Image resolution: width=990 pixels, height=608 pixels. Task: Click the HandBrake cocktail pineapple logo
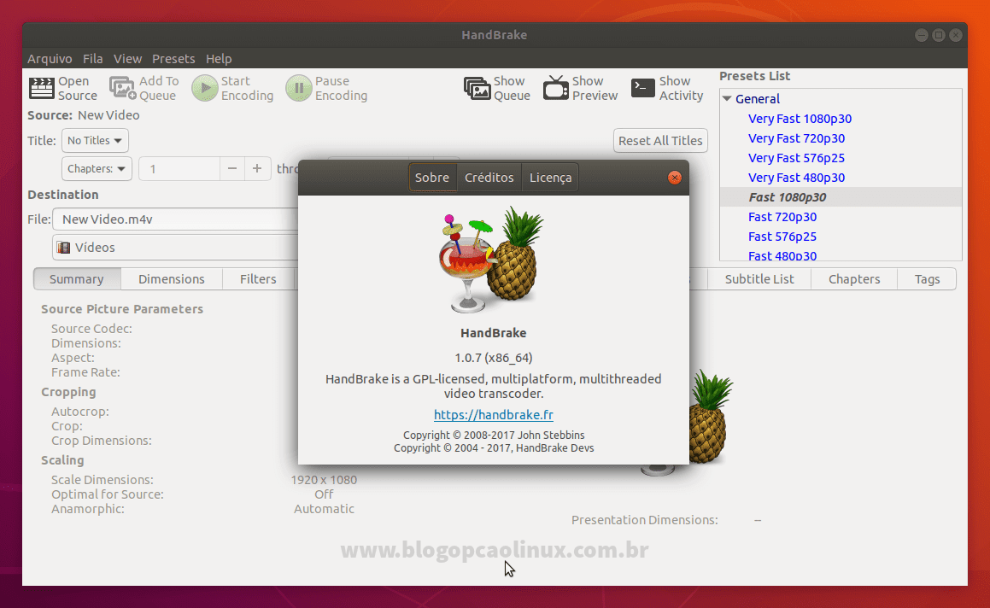tap(491, 260)
